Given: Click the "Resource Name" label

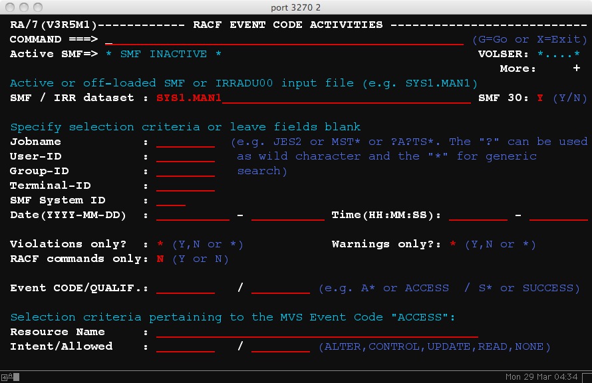Looking at the screenshot, I should click(57, 332).
